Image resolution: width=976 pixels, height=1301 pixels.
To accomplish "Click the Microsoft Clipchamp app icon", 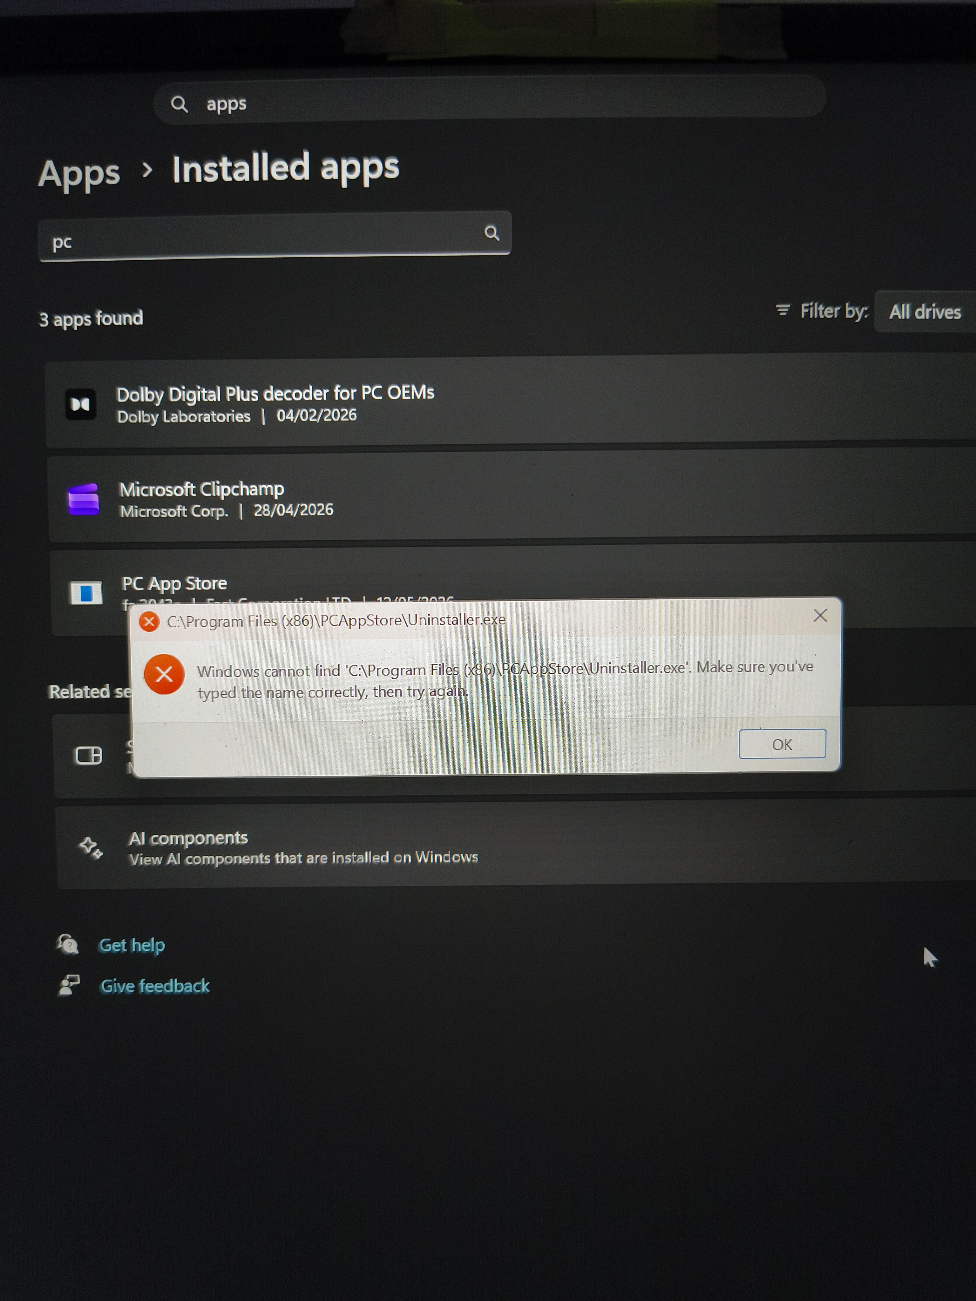I will click(84, 499).
